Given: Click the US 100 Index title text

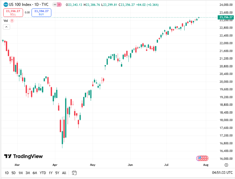Looking at the screenshot, I should [20, 5].
